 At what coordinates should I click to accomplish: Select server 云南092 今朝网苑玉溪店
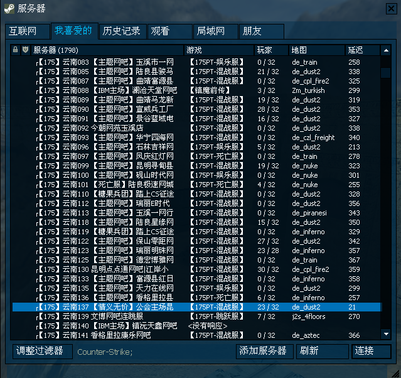196,128
